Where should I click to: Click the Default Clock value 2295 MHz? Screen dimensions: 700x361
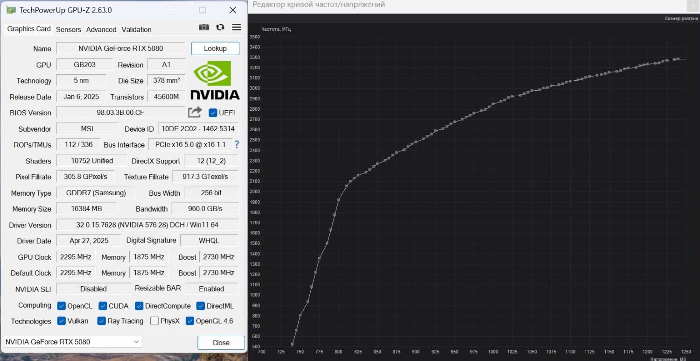tap(76, 273)
